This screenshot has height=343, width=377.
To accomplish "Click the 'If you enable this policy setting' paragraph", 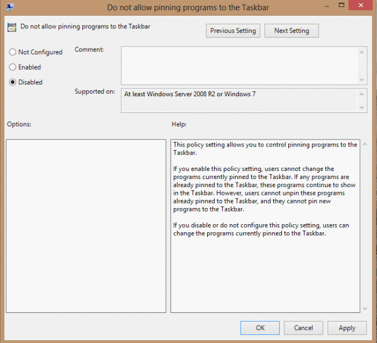I will tap(264, 189).
